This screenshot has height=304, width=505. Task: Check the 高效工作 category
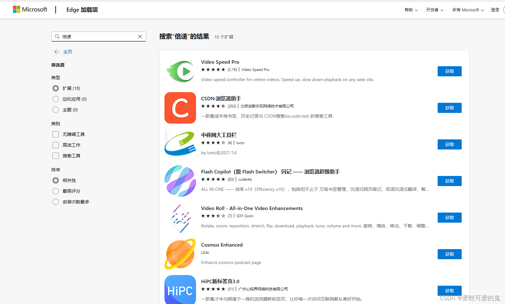tap(56, 145)
